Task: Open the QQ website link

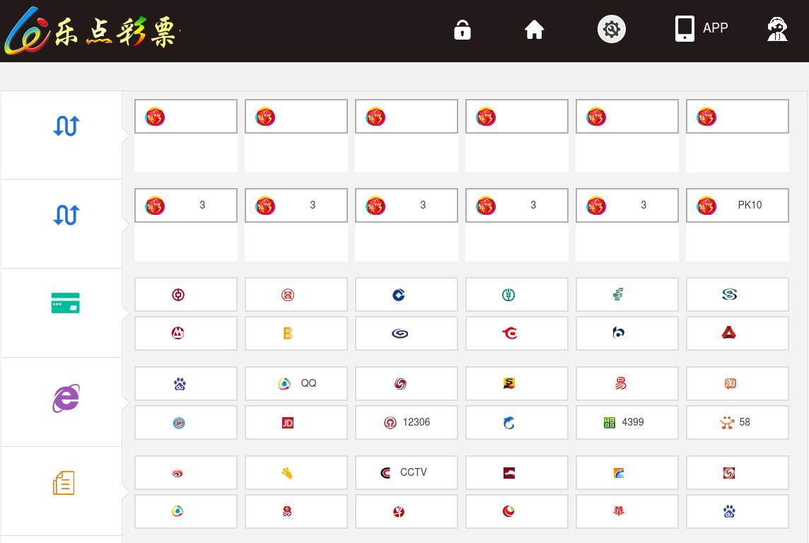Action: 296,383
